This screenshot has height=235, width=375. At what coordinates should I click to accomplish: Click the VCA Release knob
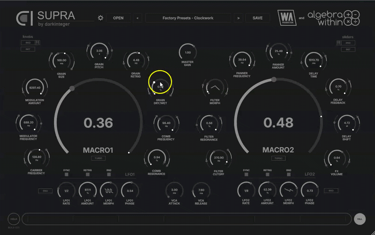click(201, 191)
